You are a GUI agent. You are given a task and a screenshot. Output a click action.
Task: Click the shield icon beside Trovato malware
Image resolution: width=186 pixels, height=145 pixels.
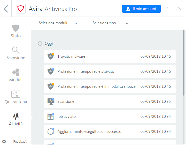point(51,56)
